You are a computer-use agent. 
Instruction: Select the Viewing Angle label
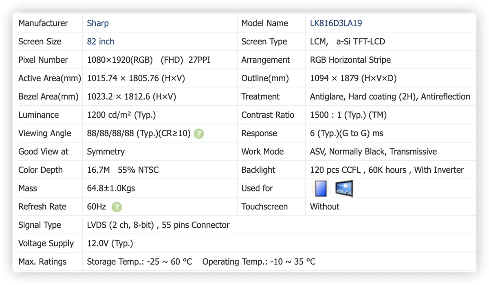tap(45, 133)
